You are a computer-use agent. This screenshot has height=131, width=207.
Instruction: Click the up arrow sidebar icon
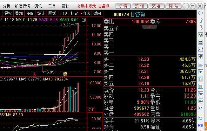pyautogui.click(x=201, y=20)
